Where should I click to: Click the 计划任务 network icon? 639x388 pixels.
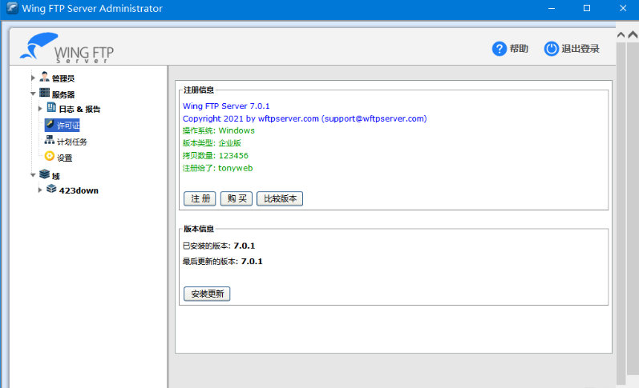click(50, 140)
